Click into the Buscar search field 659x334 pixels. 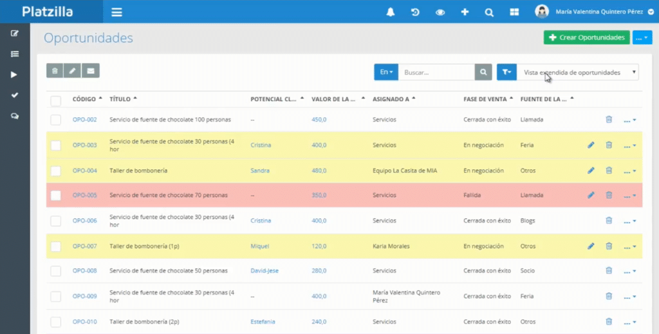(436, 73)
